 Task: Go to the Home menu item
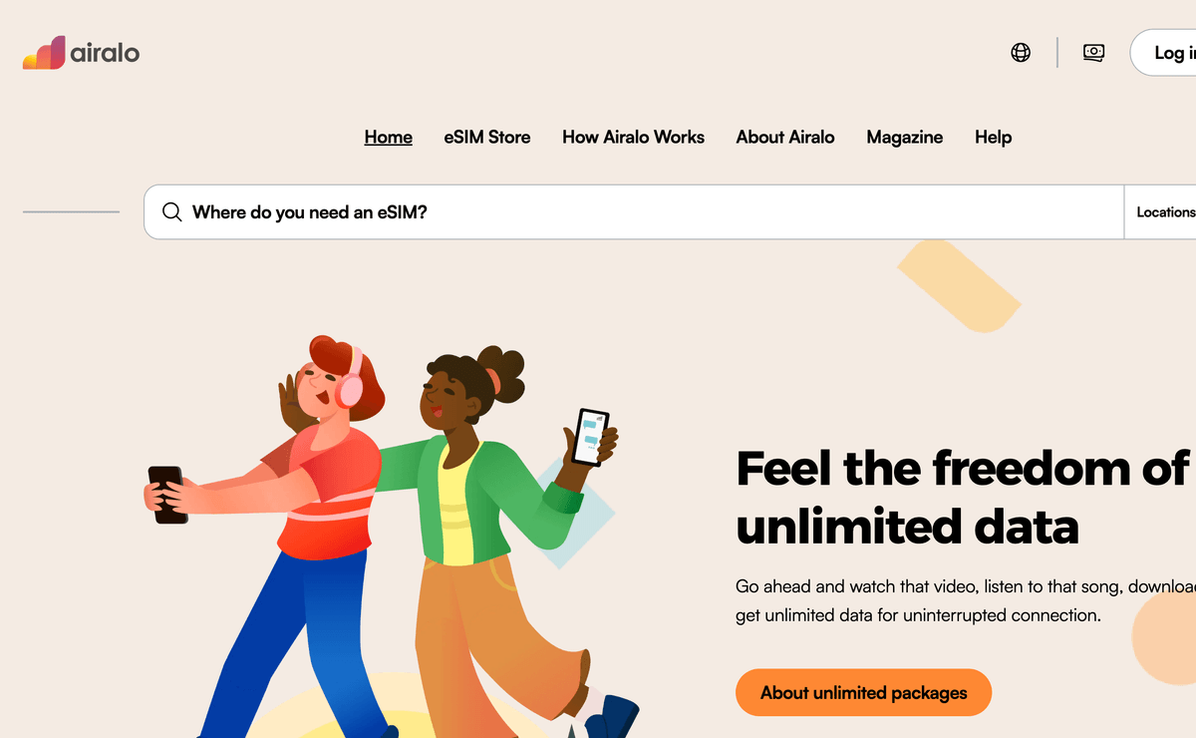point(389,138)
